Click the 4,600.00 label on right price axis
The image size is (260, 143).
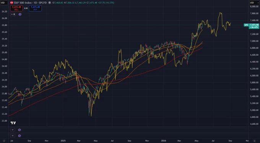point(254,124)
